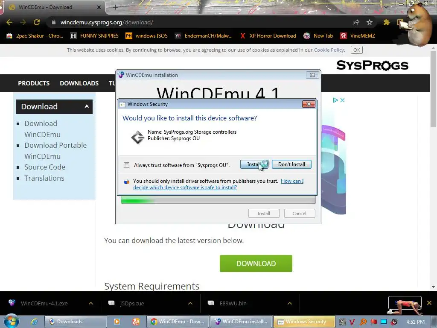Click page vertical scrollbar thumb

point(433,89)
